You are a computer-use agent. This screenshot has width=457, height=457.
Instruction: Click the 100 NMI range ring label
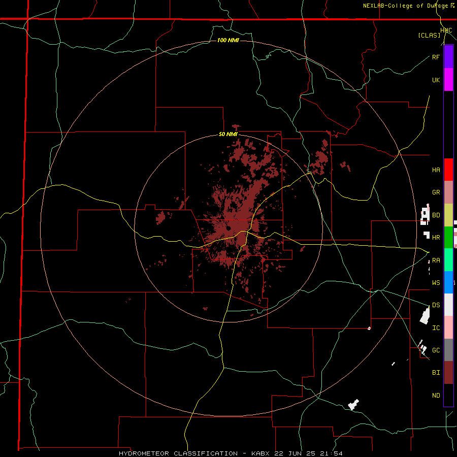pos(228,40)
